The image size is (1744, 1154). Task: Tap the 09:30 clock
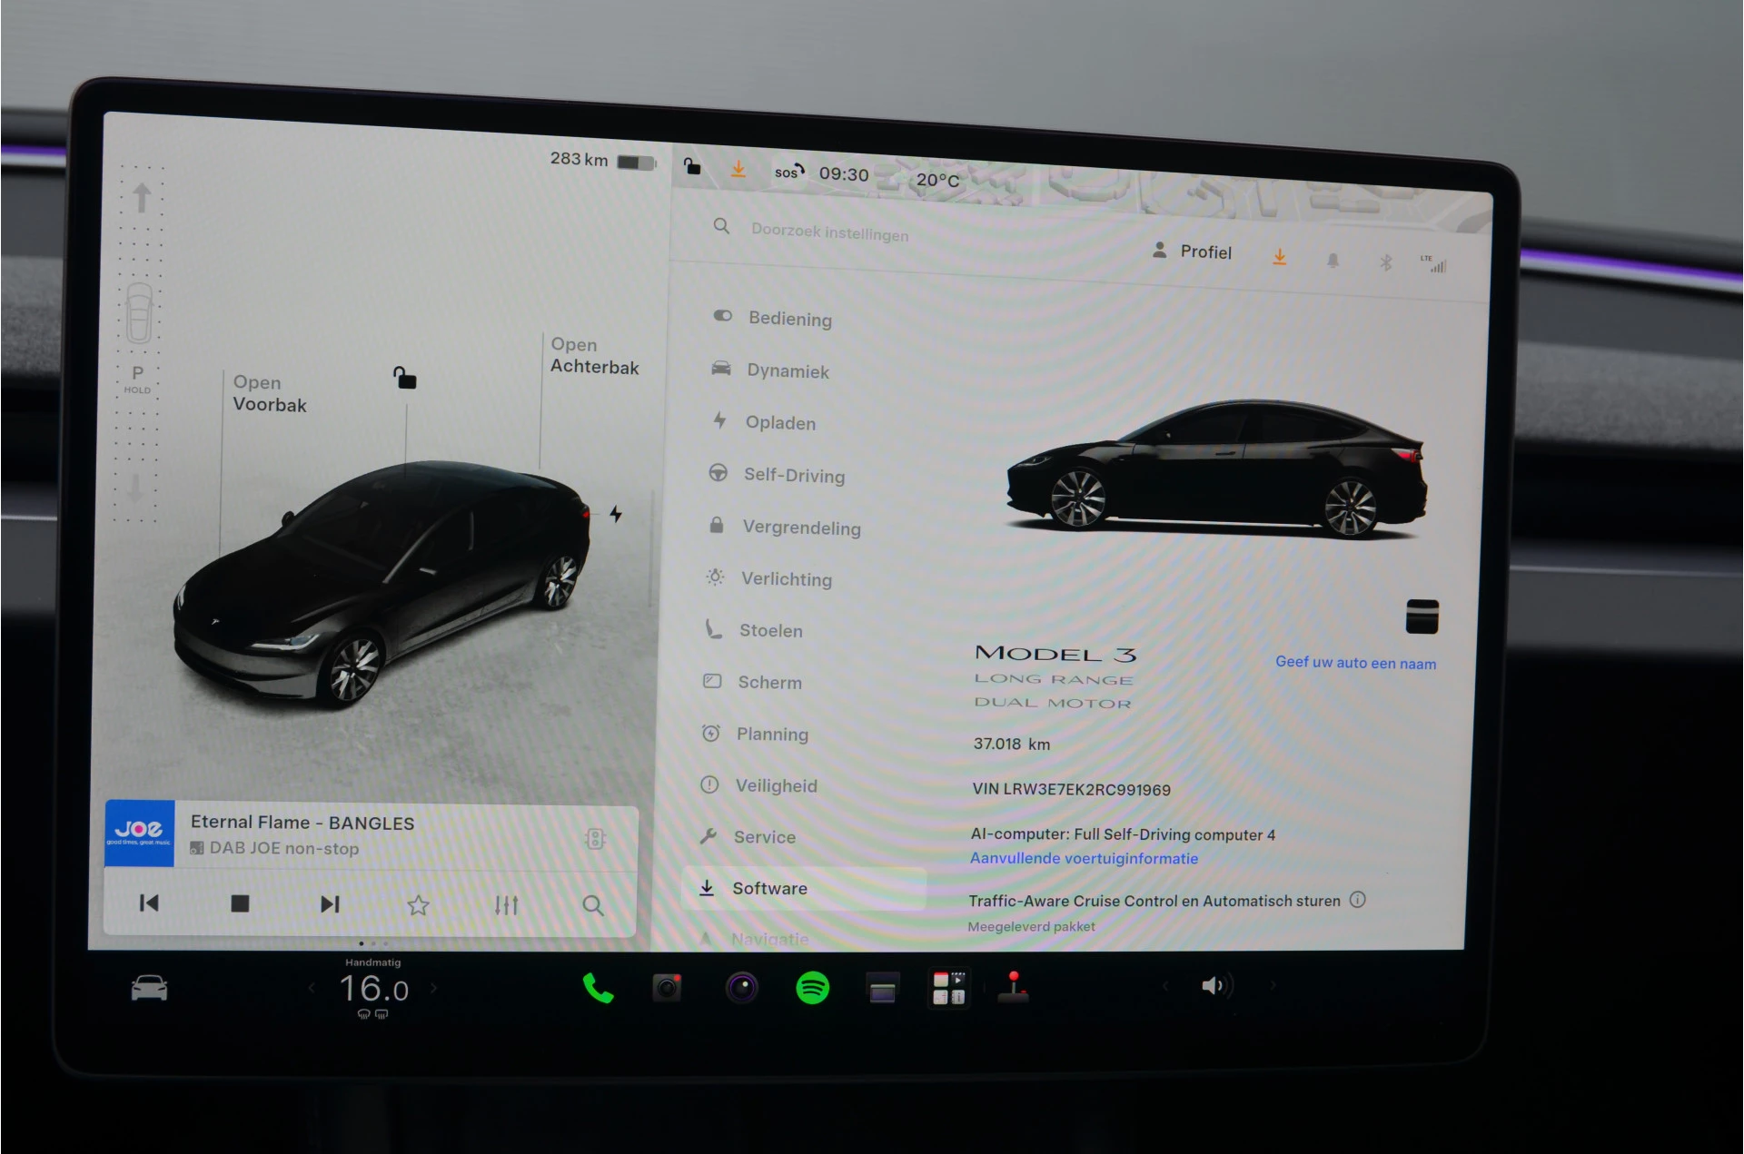click(x=844, y=173)
